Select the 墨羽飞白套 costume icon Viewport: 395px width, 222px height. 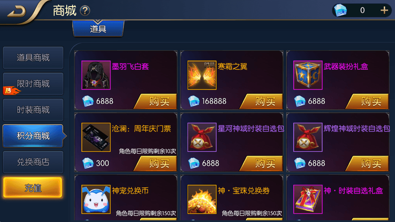pyautogui.click(x=96, y=75)
